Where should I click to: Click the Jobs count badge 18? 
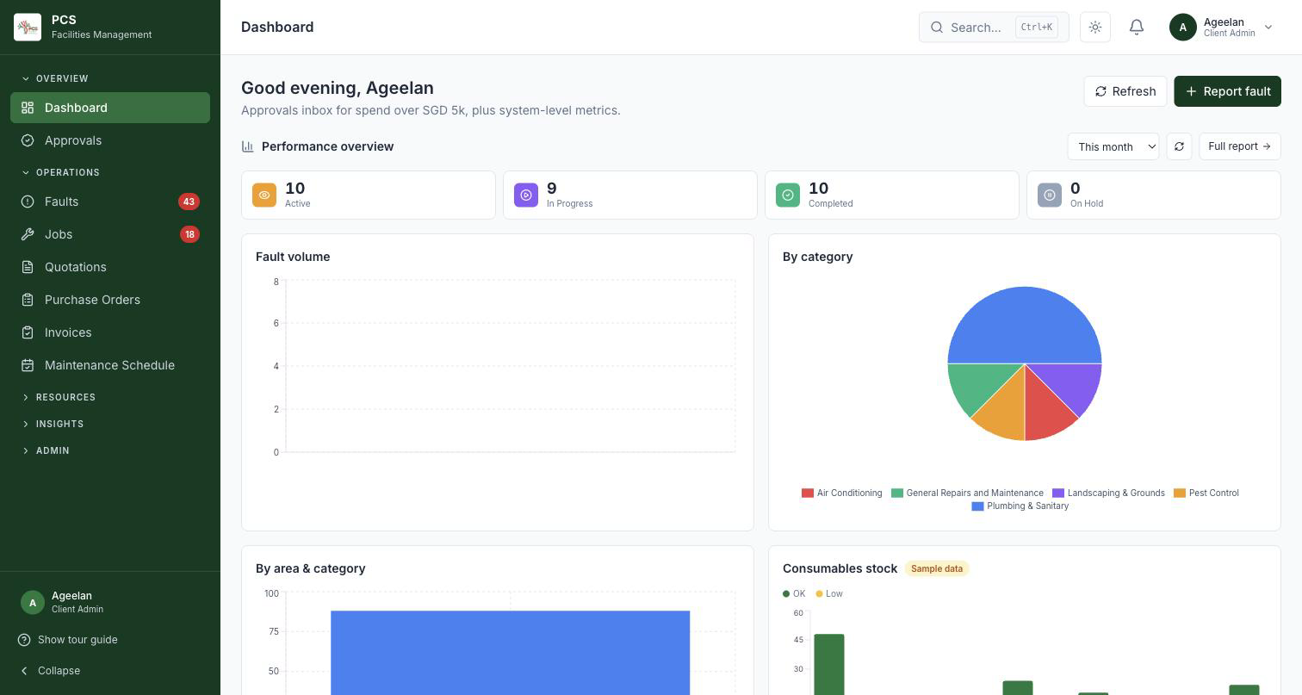pyautogui.click(x=189, y=234)
